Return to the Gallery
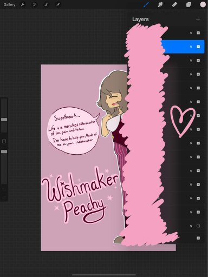 coord(9,5)
